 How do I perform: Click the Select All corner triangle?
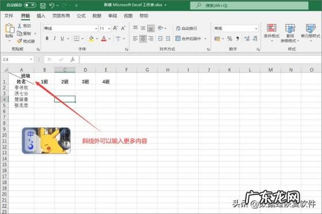(x=6, y=70)
